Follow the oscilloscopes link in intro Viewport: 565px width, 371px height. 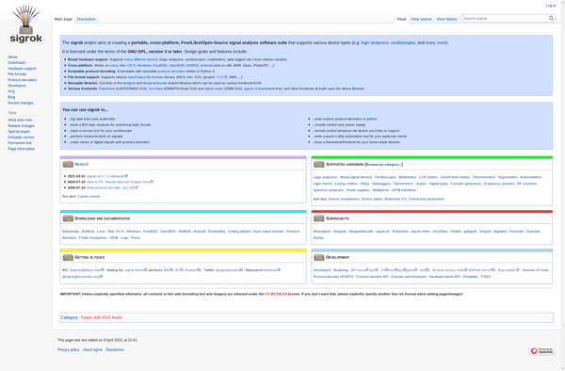point(403,42)
